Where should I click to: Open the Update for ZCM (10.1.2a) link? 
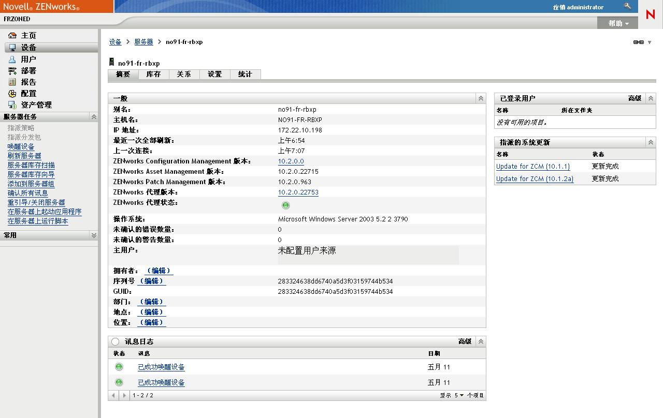point(535,179)
